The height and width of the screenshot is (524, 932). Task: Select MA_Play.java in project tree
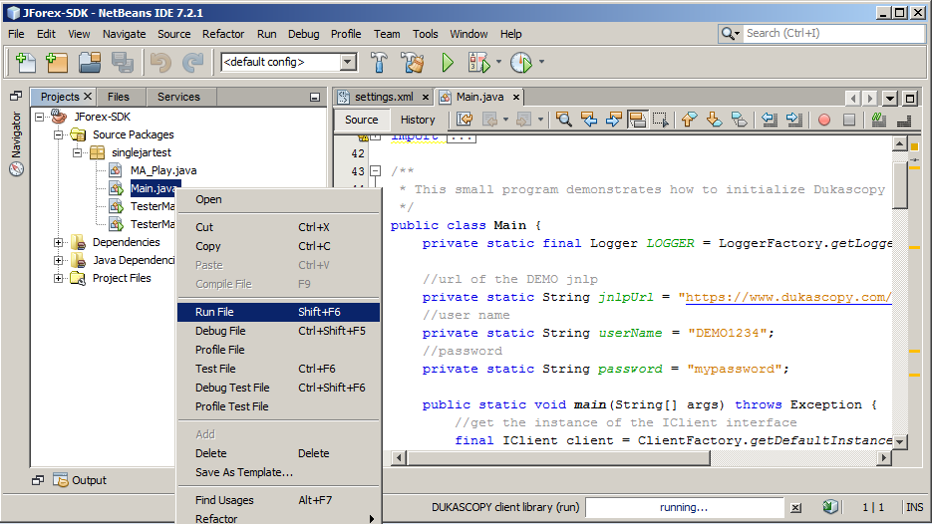(162, 170)
